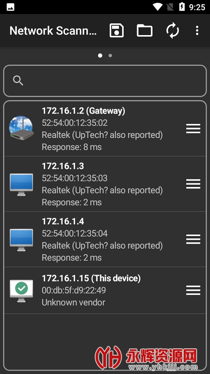Open 172.16.1.15 (This device) entry
Image resolution: width=210 pixels, height=374 pixels.
pyautogui.click(x=105, y=290)
